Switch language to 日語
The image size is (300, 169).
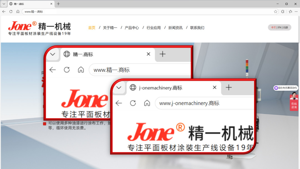(286, 28)
